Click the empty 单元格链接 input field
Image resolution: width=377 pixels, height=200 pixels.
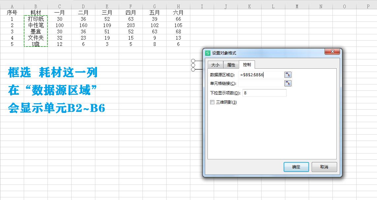(x=261, y=83)
